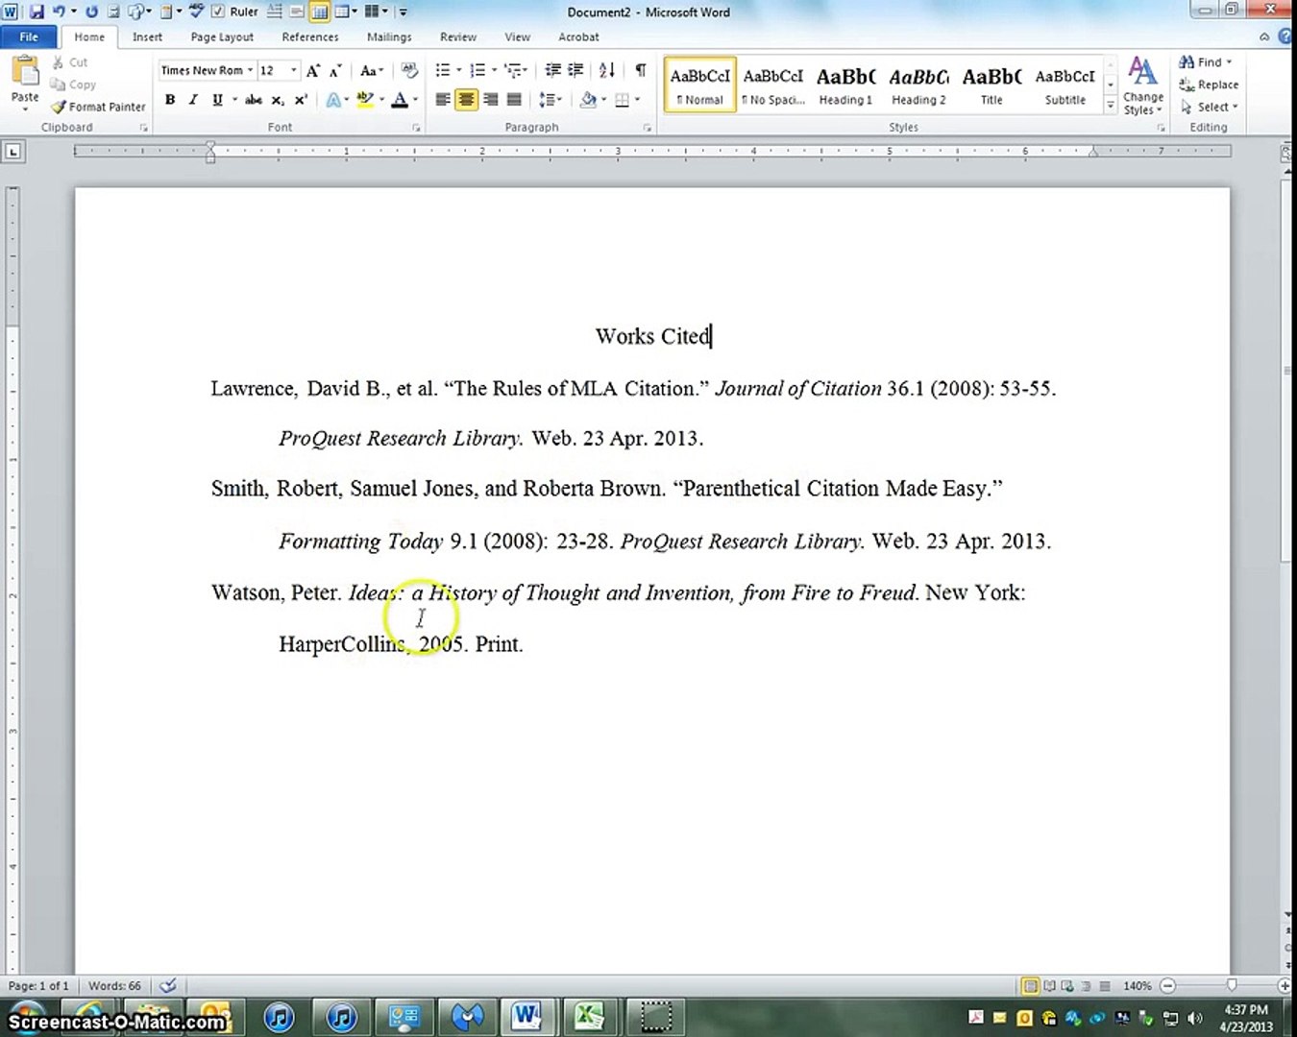Screen dimensions: 1297x1037
Task: Click the Words: 66 count in status bar
Action: pos(114,985)
